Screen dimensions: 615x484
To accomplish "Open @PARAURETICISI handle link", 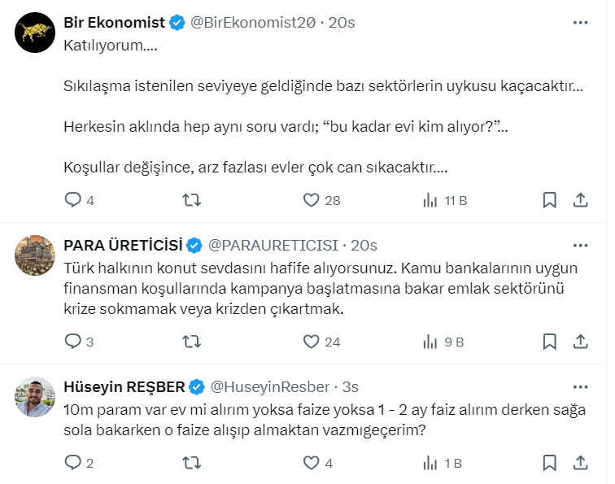I will 273,245.
